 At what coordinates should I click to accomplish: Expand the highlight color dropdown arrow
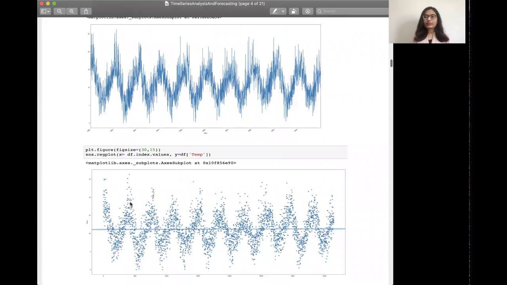(283, 11)
